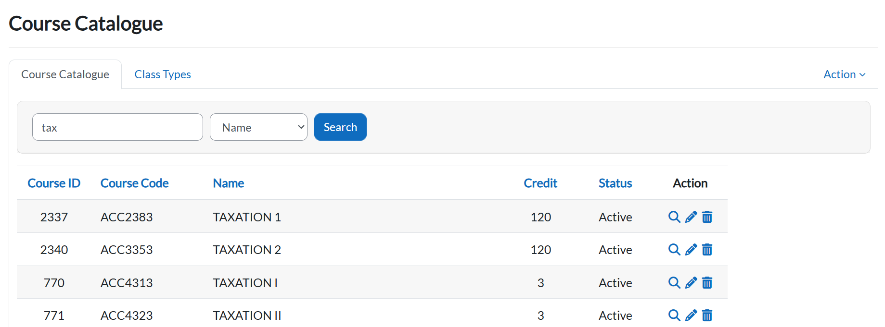This screenshot has width=885, height=327.
Task: Delete the TAXATION II course
Action: (707, 315)
